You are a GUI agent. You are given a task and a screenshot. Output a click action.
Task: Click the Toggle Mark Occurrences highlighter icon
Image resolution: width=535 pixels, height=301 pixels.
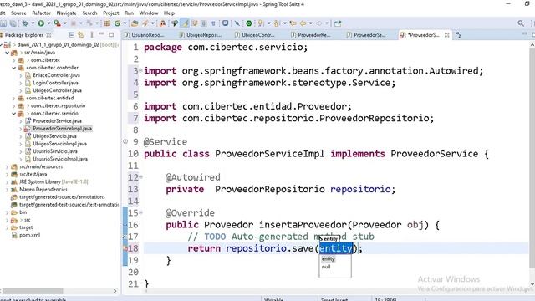(186, 23)
